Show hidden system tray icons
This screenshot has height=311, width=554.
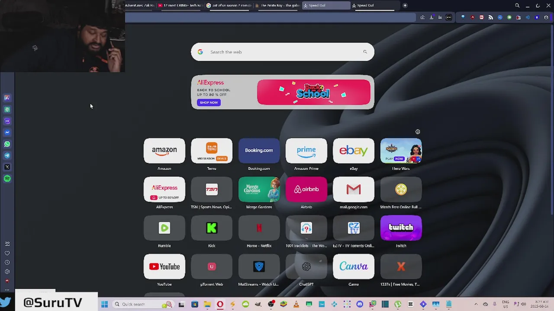pyautogui.click(x=476, y=304)
